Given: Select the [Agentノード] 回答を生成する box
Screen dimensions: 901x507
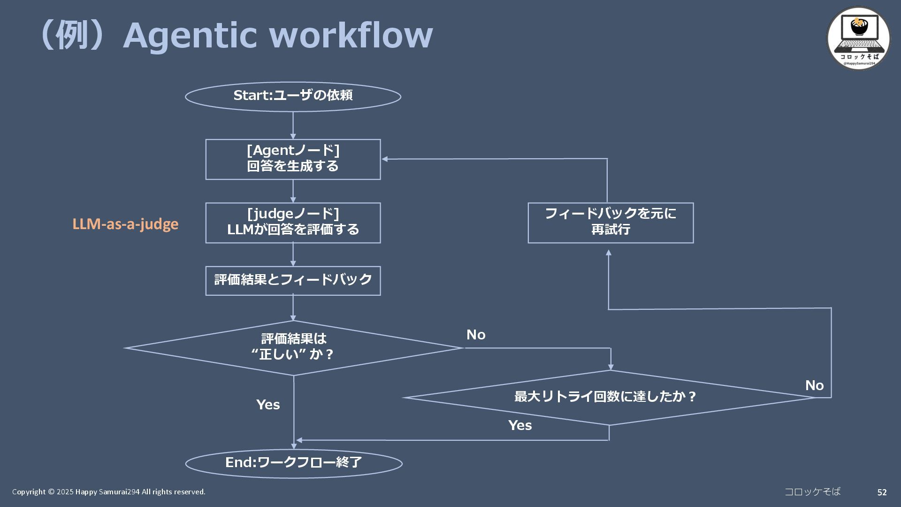Looking at the screenshot, I should tap(293, 159).
